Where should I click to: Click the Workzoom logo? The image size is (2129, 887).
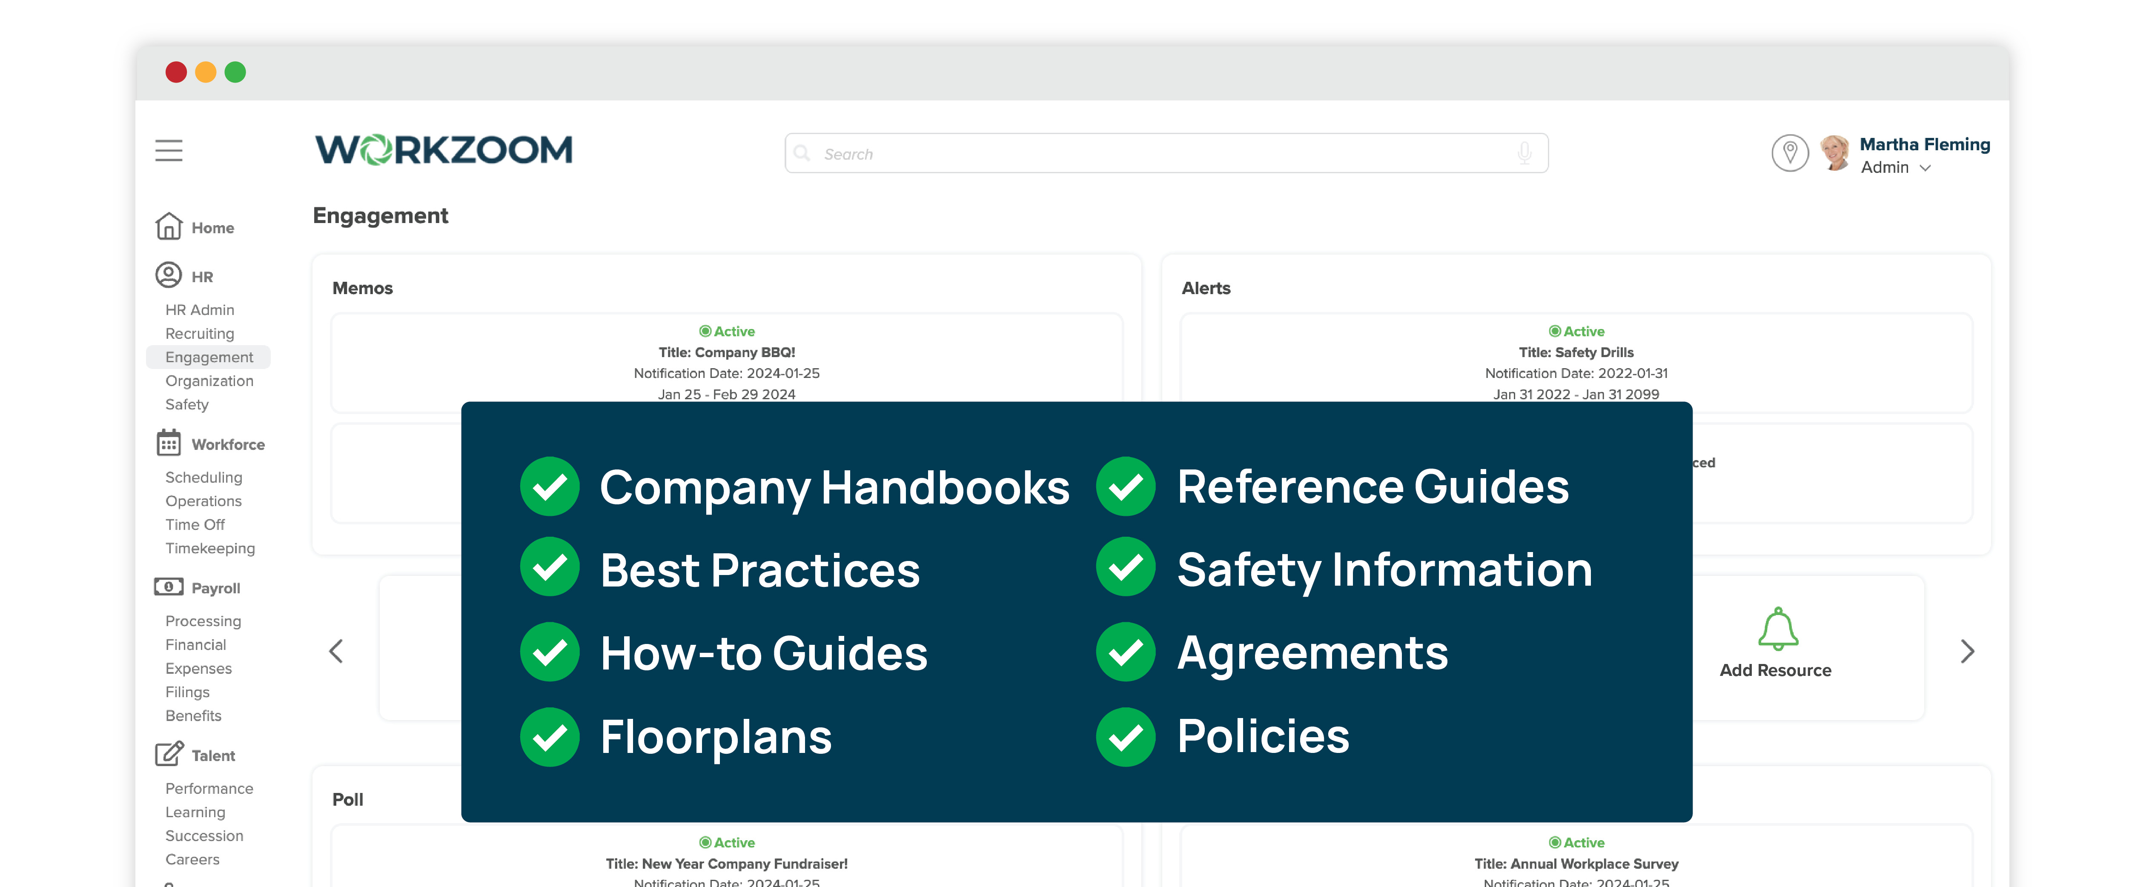(444, 150)
